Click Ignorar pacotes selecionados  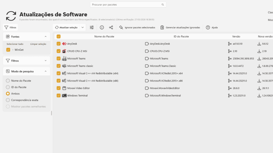point(137,27)
